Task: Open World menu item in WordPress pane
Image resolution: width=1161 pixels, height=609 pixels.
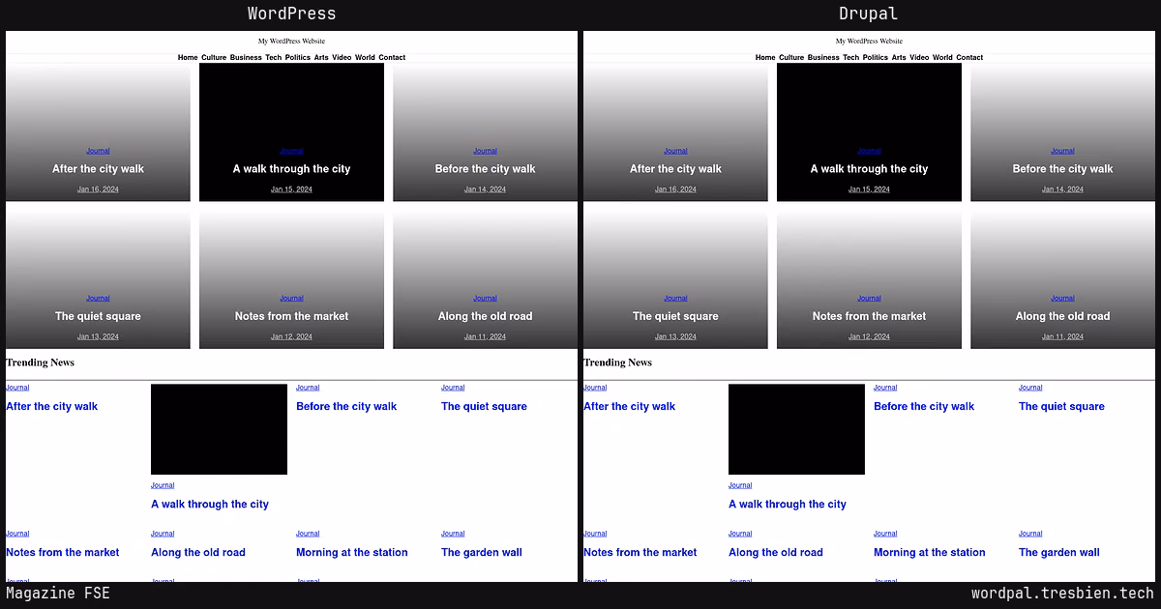Action: tap(365, 58)
